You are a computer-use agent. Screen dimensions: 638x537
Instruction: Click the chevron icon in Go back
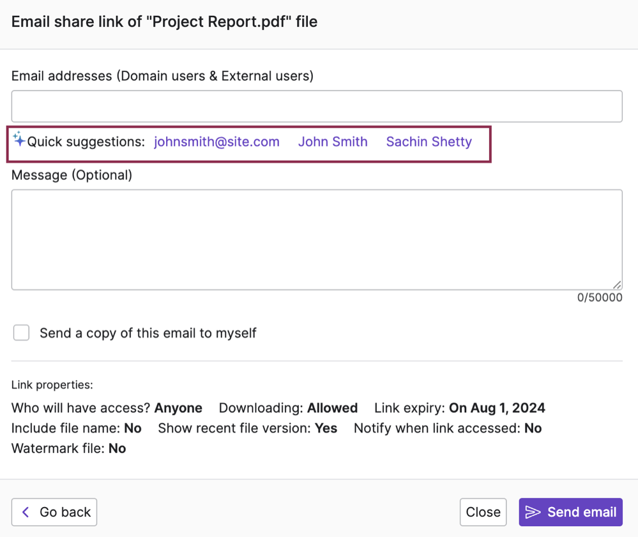pyautogui.click(x=26, y=512)
